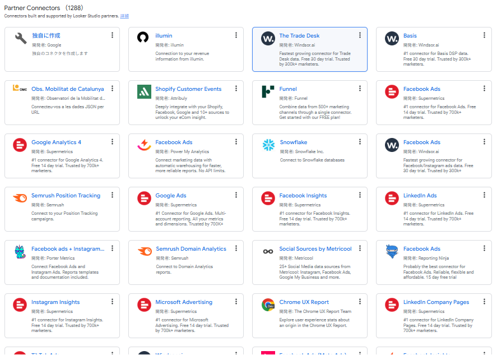Screen dimensions: 497x355
Task: Open the more options menu on 独自に作成 card
Action: [112, 35]
